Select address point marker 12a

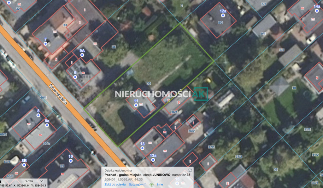coord(223,15)
